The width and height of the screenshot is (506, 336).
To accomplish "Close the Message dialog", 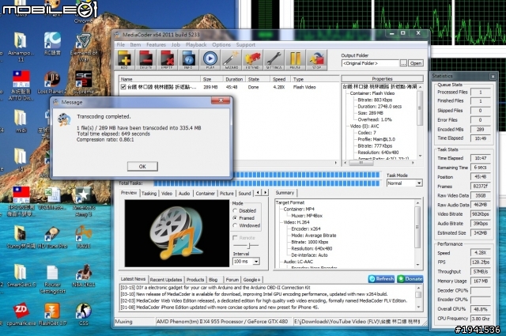I will click(221, 100).
